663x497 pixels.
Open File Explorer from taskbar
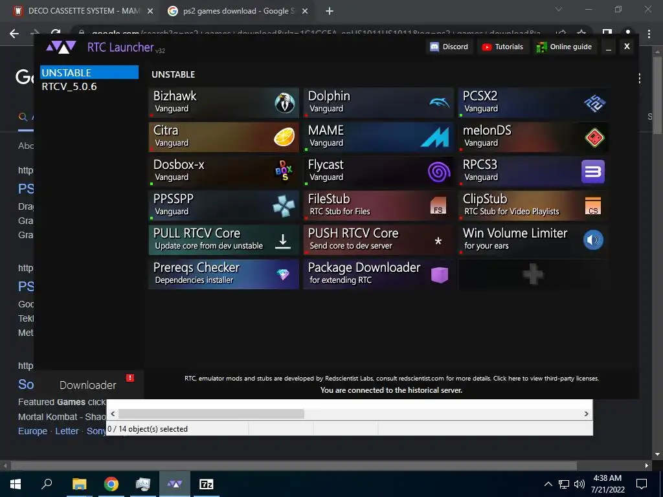coord(79,484)
